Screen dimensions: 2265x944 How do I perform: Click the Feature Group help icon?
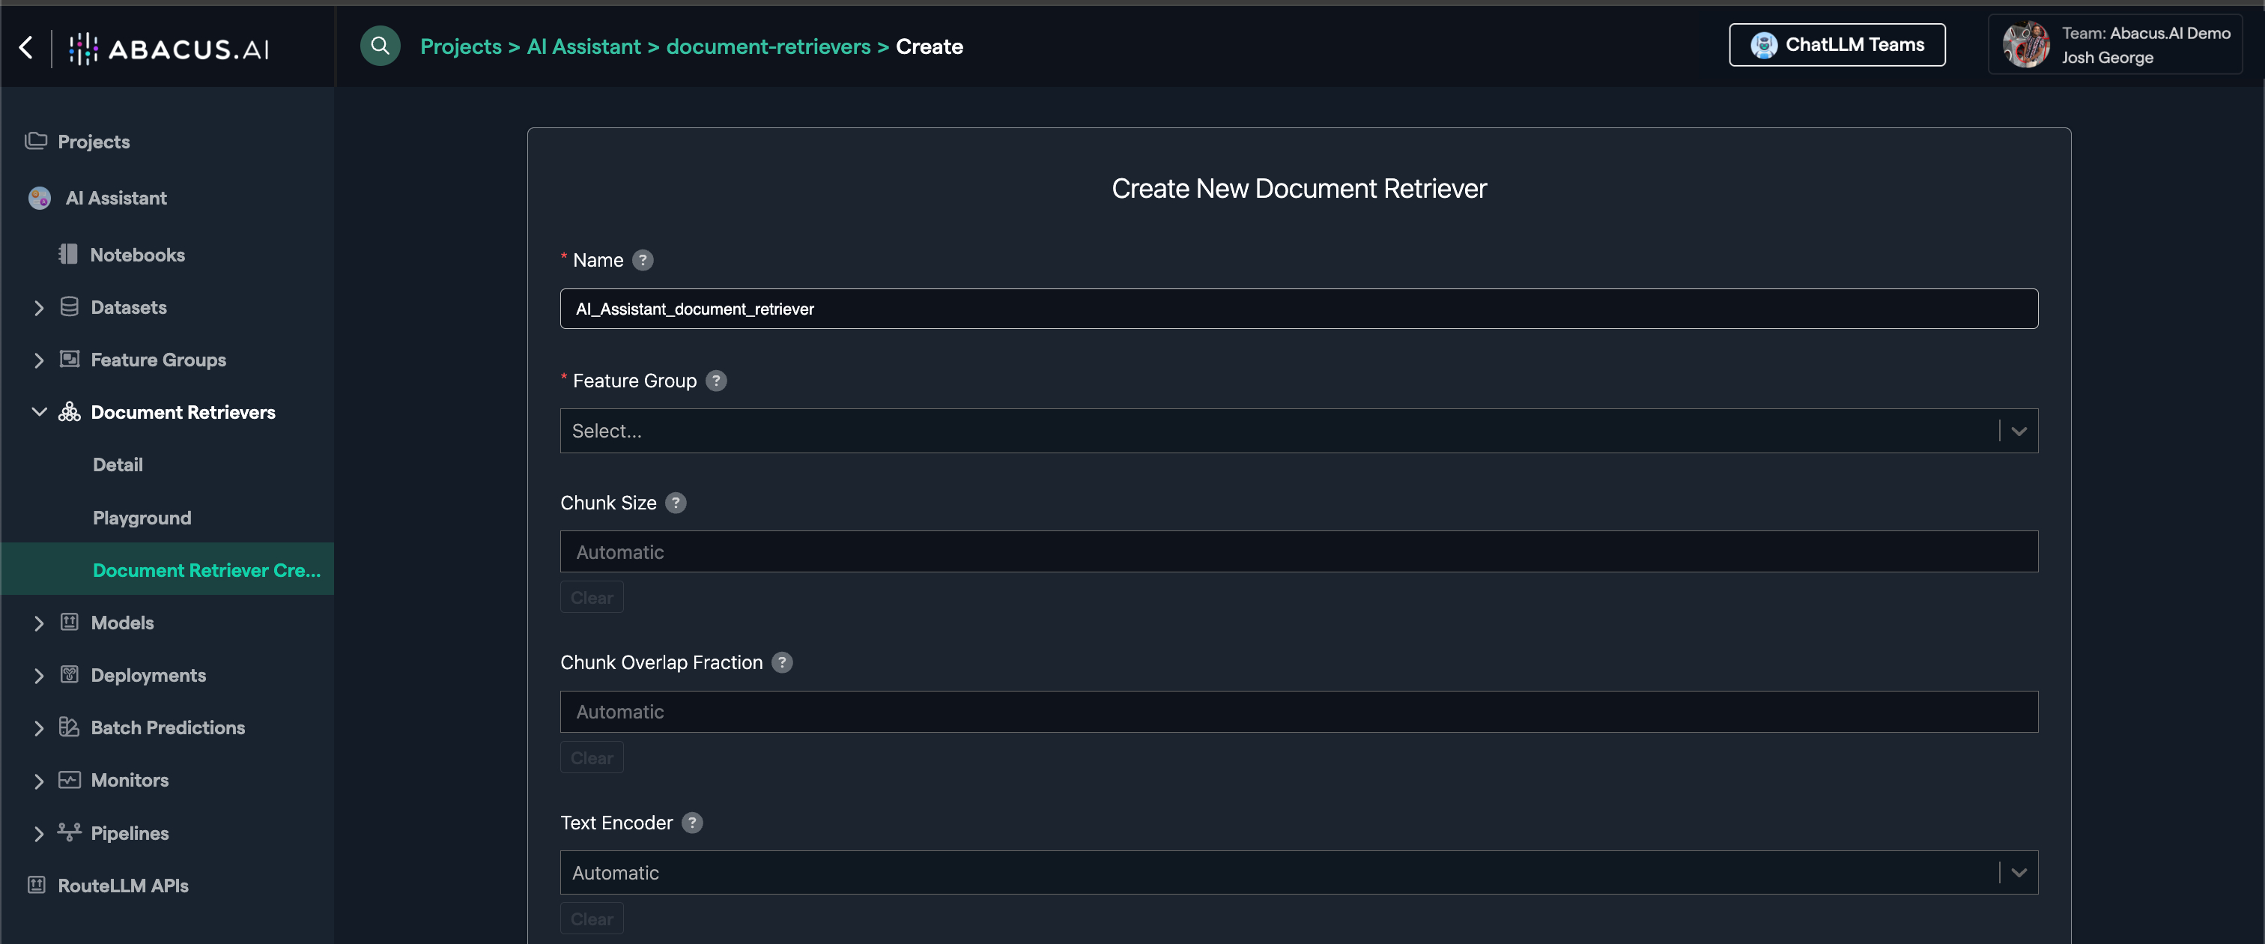716,381
